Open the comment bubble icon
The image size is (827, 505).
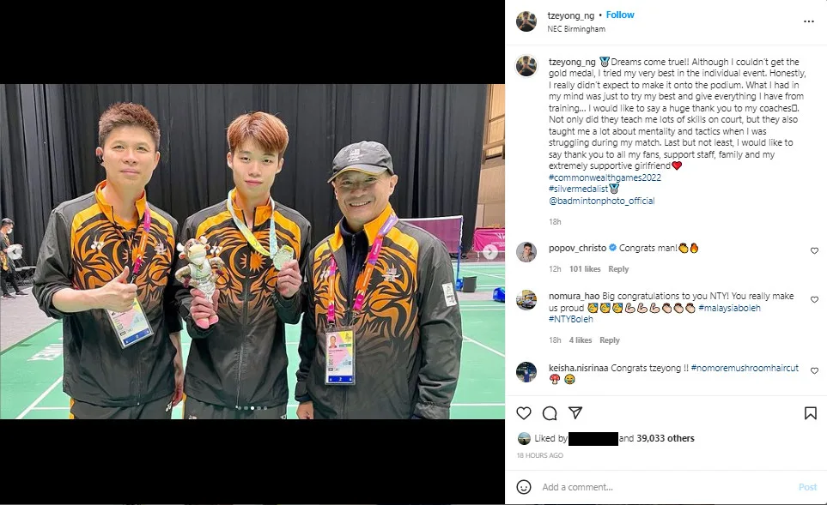(x=550, y=413)
